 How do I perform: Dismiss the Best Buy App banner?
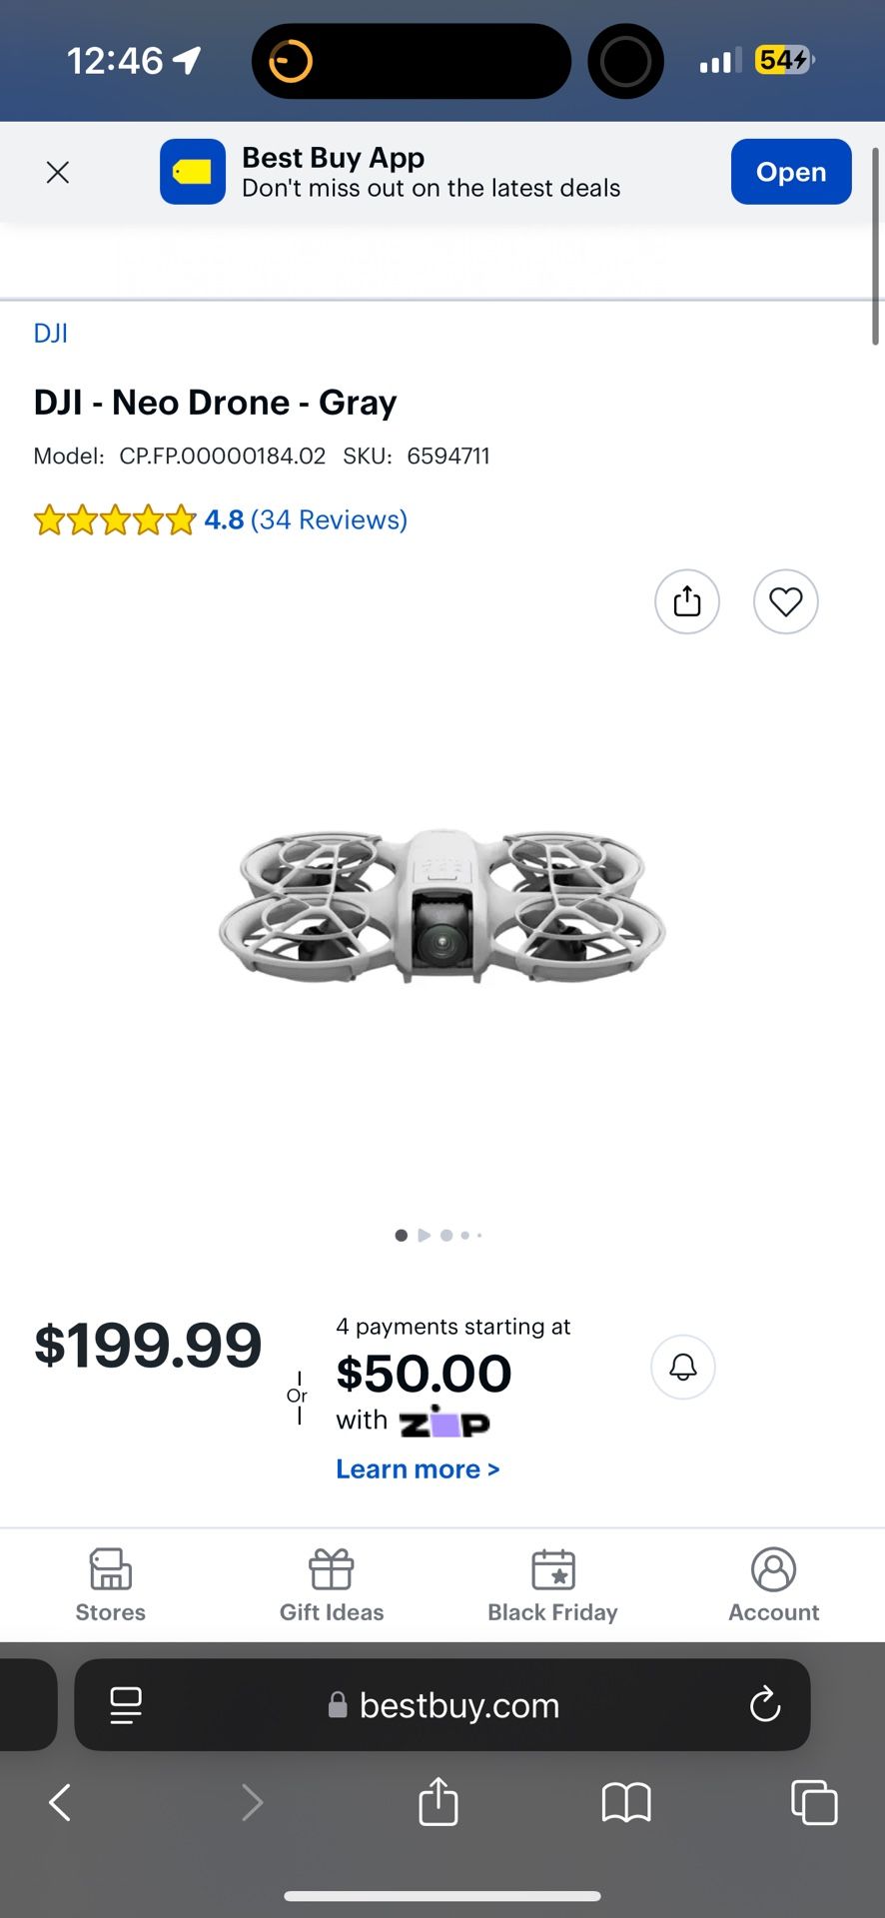tap(58, 173)
